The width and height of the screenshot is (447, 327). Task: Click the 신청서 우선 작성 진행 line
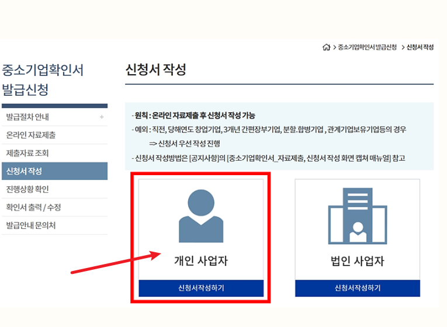(185, 143)
